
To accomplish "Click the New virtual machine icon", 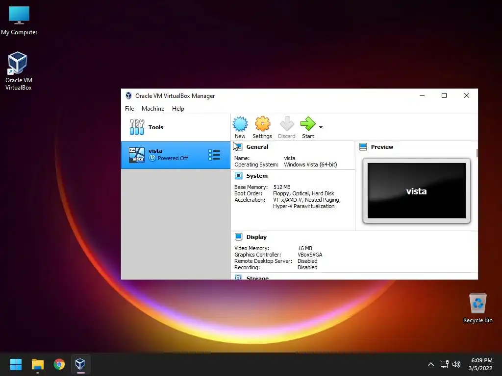I will point(240,124).
